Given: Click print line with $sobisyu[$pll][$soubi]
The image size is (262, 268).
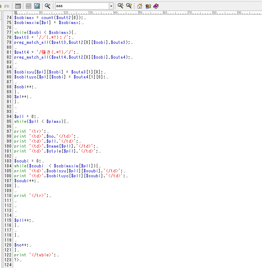Looking at the screenshot, I should click(69, 171).
